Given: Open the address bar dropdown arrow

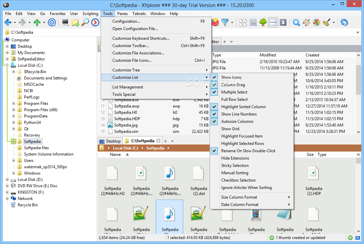Looking at the screenshot, I should click(x=358, y=32).
